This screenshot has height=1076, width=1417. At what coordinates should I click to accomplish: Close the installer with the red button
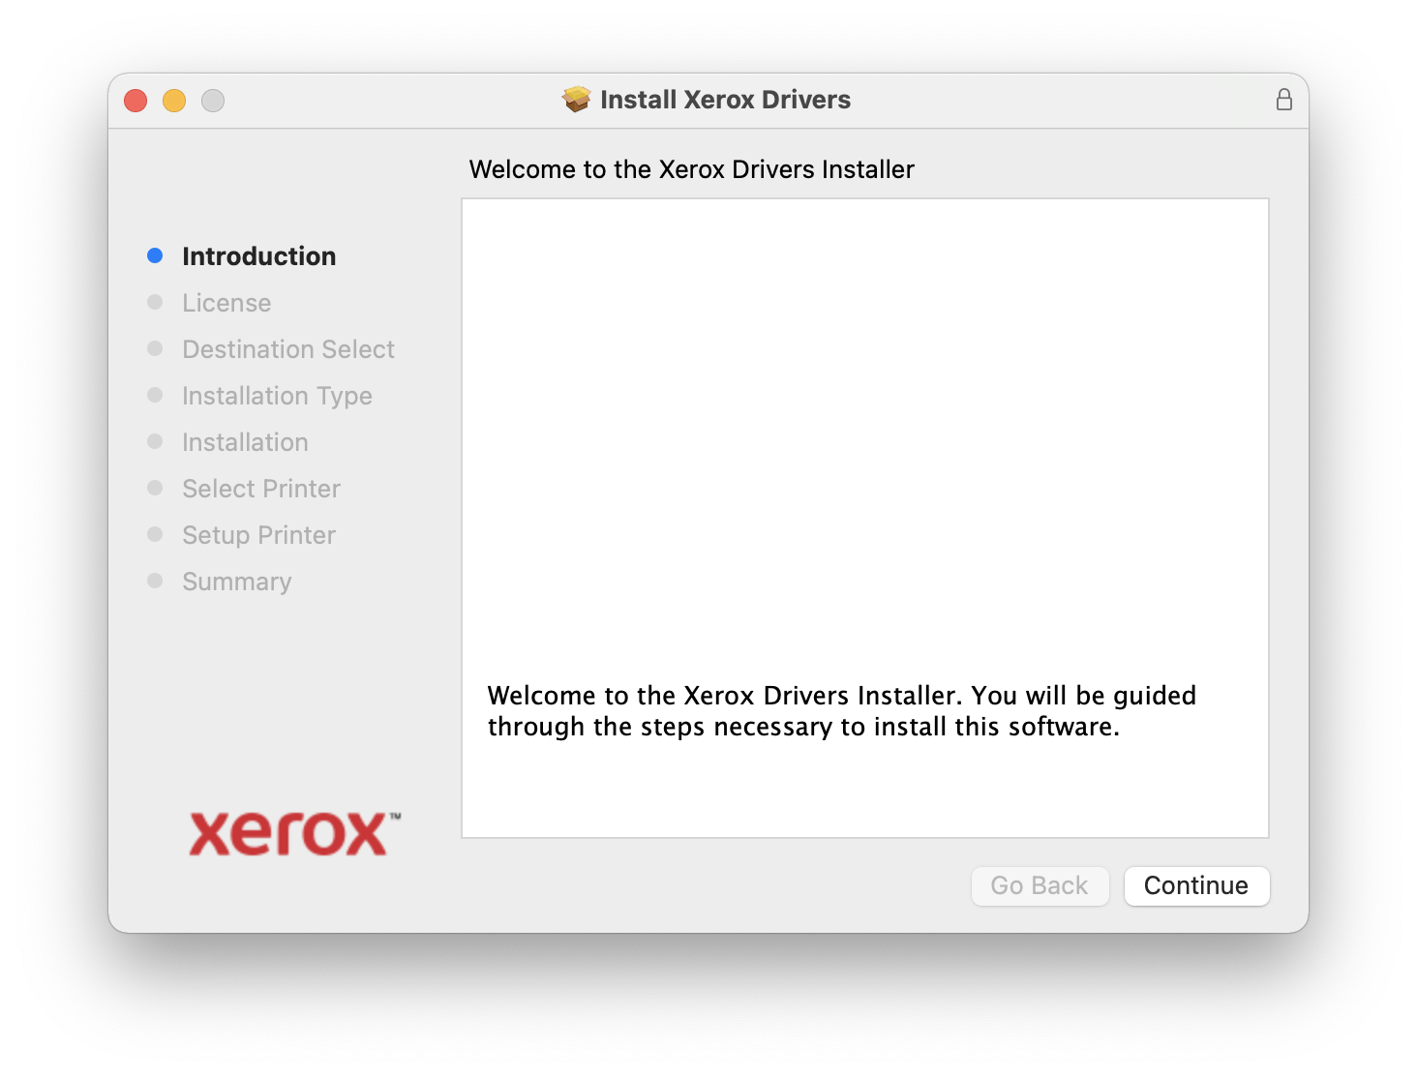(136, 101)
